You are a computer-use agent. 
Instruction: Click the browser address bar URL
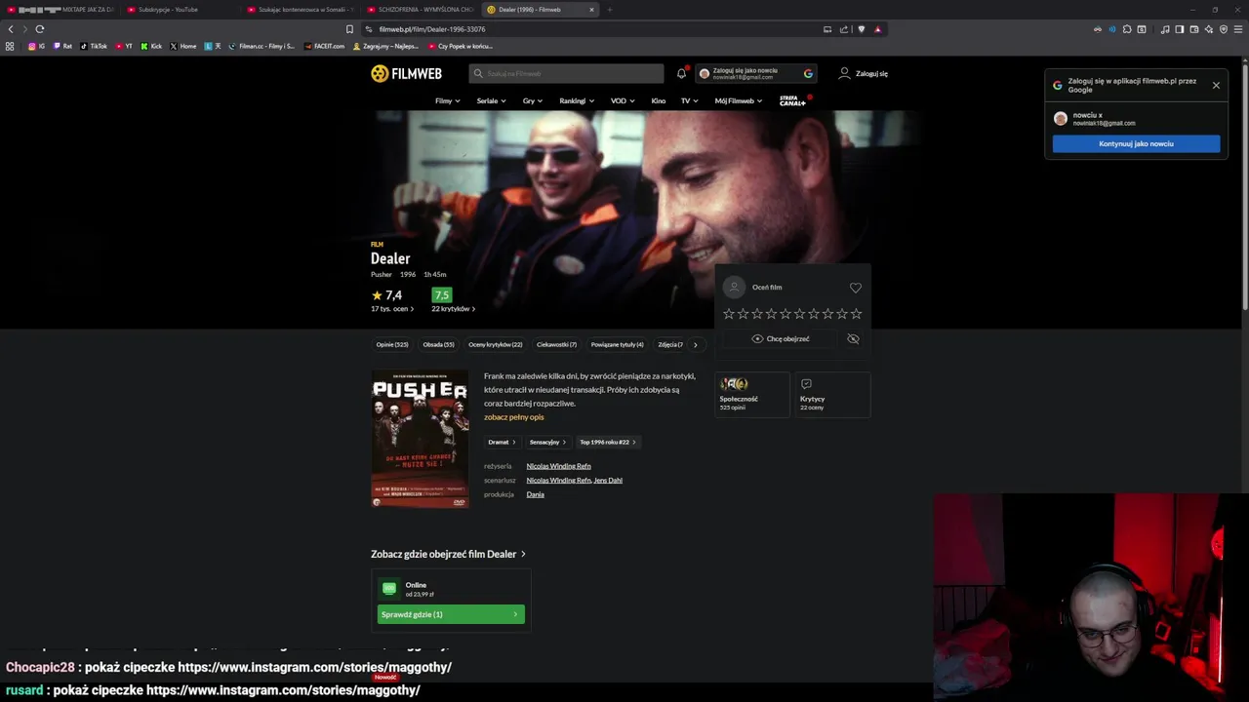pyautogui.click(x=432, y=29)
